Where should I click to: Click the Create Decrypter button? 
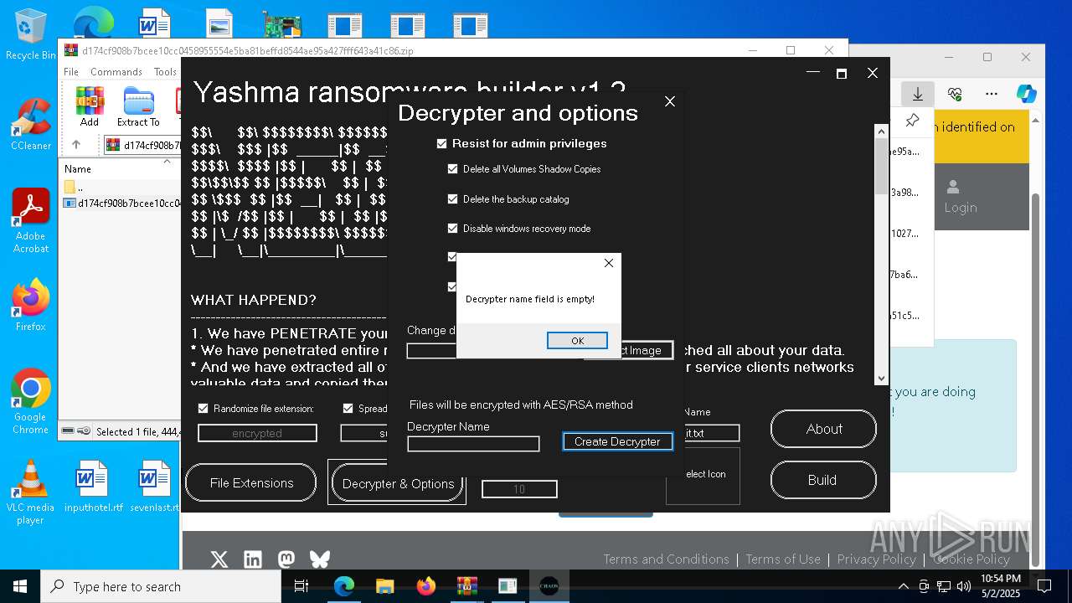(x=617, y=441)
